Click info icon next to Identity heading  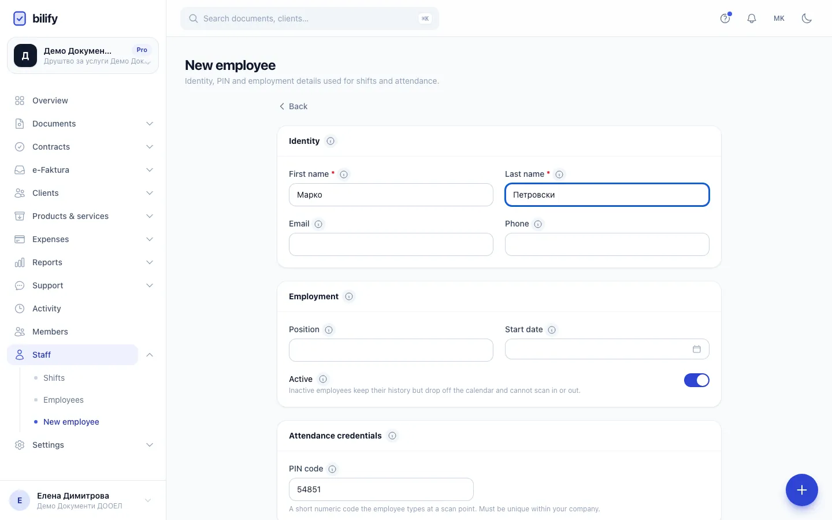(x=330, y=141)
